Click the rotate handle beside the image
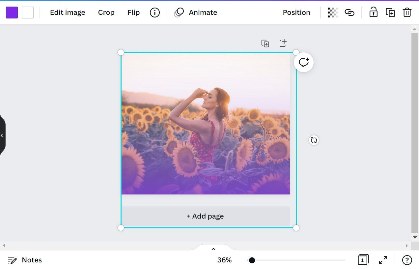The image size is (419, 269). pyautogui.click(x=314, y=140)
